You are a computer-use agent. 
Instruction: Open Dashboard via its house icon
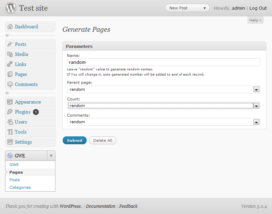pyautogui.click(x=10, y=27)
